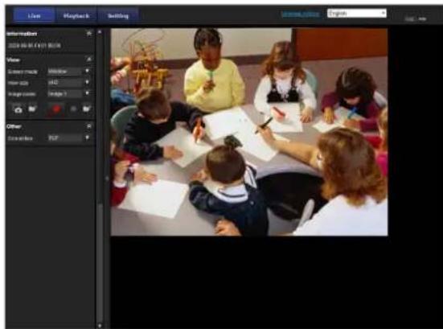Collapse the View panel section
The image size is (443, 329).
[89, 59]
